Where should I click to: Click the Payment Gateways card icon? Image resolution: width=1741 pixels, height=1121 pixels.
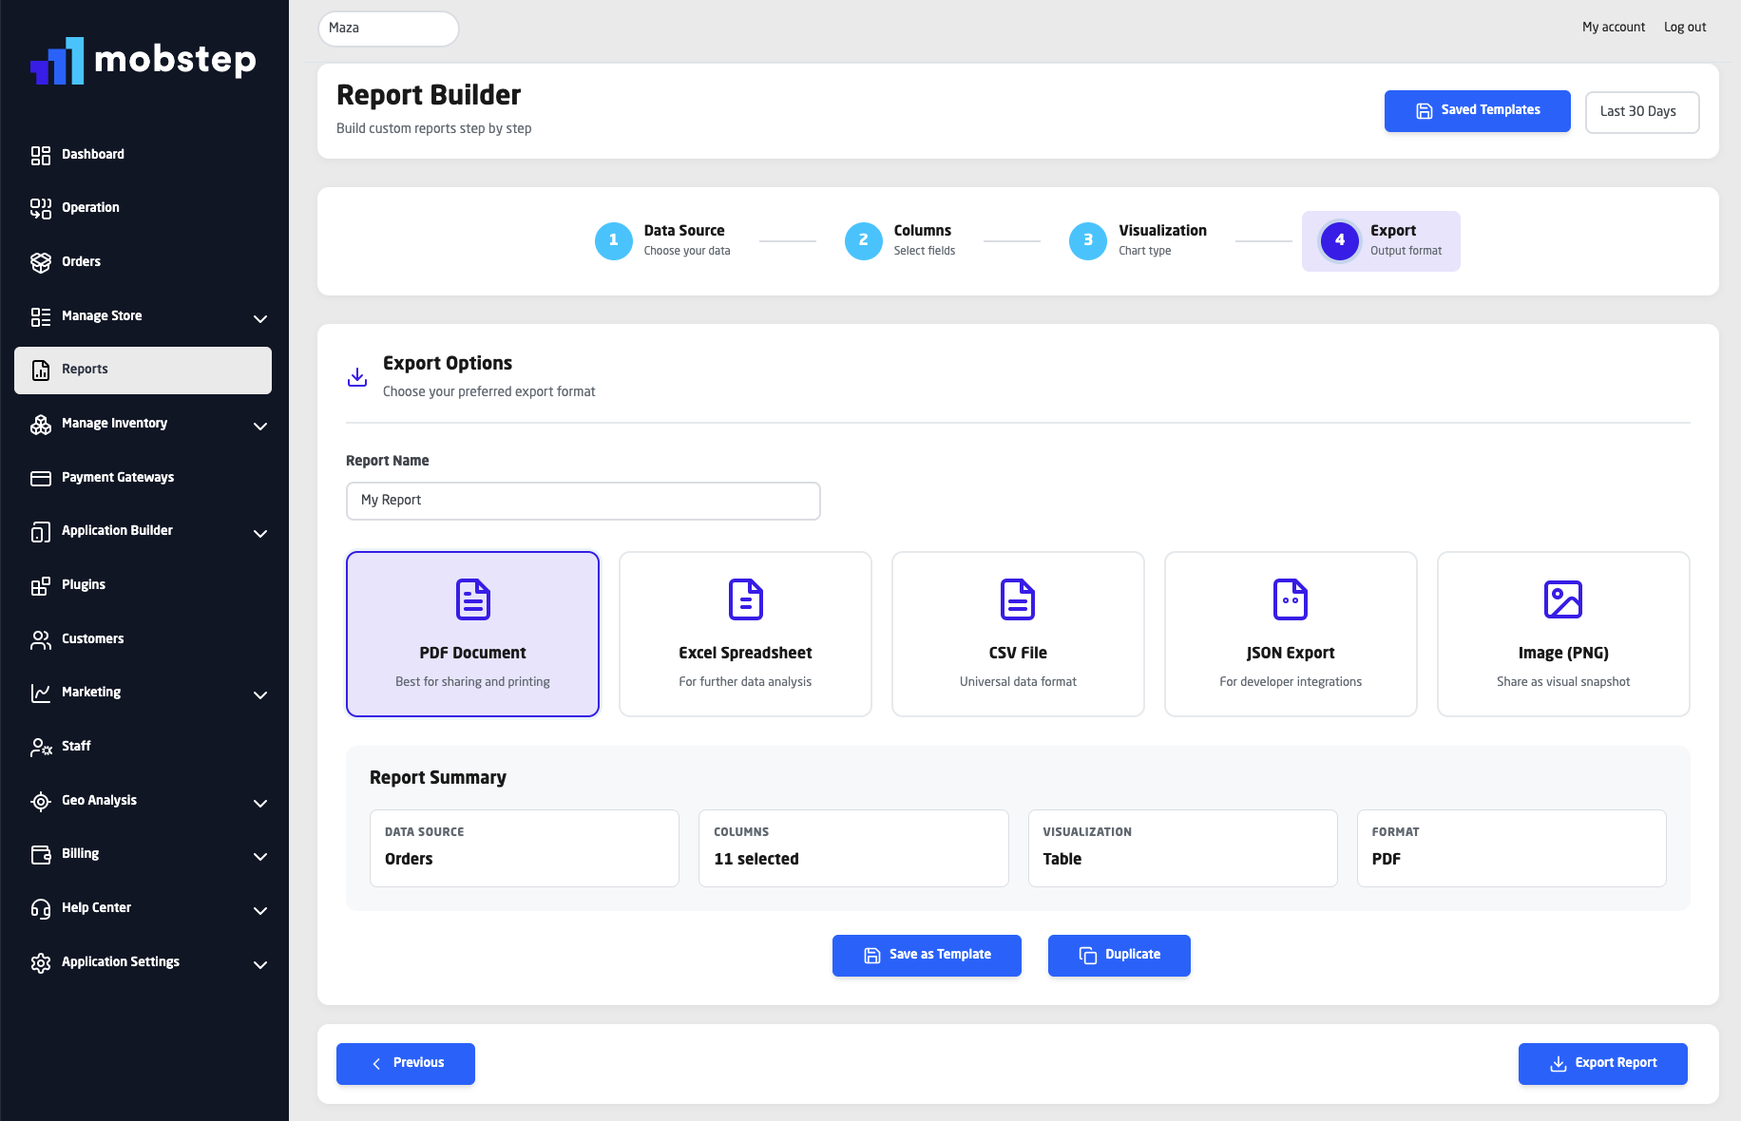[x=41, y=478]
